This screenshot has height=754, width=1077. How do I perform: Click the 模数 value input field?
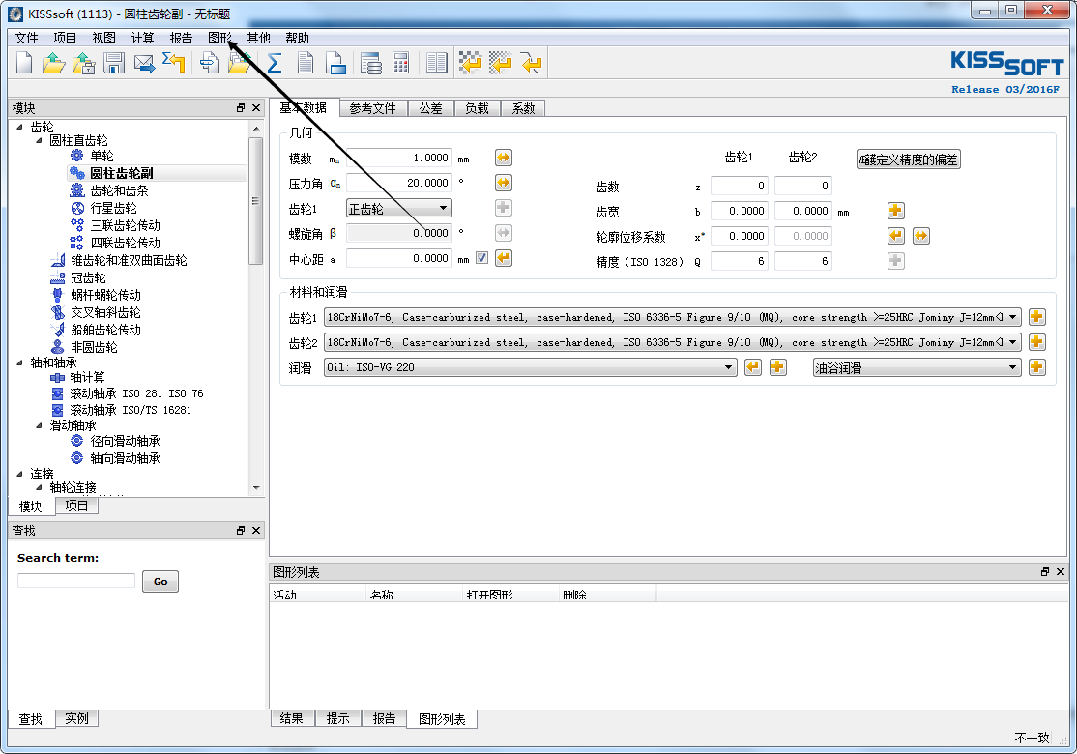pyautogui.click(x=399, y=158)
